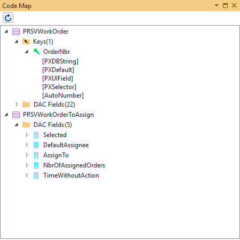Expand the DAC Fields(22) node
This screenshot has width=240, height=240.
tap(17, 105)
